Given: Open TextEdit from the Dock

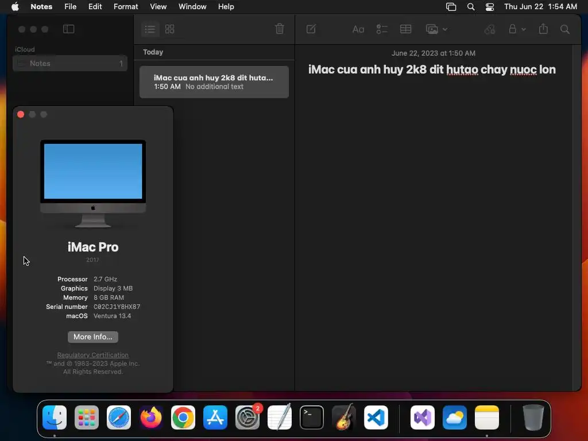Looking at the screenshot, I should tap(280, 417).
